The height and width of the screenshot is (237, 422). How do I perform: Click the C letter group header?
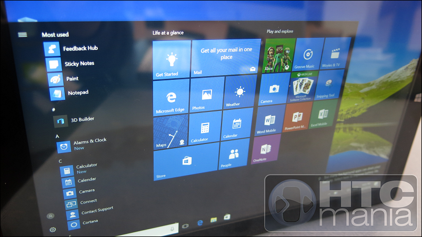[x=61, y=161]
